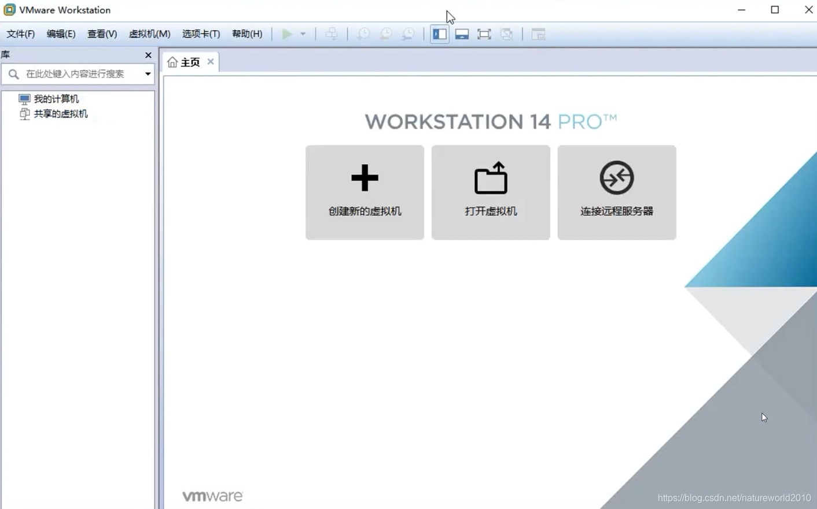Viewport: 817px width, 509px height.
Task: Expand the power options dropdown arrow
Action: point(303,34)
